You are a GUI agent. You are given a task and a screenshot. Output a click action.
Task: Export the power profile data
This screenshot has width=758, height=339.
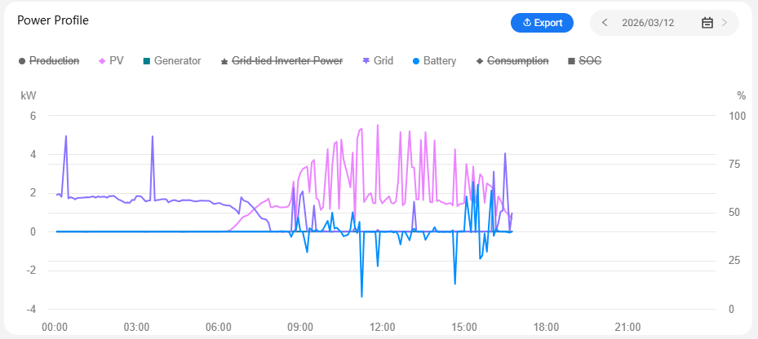pyautogui.click(x=542, y=23)
